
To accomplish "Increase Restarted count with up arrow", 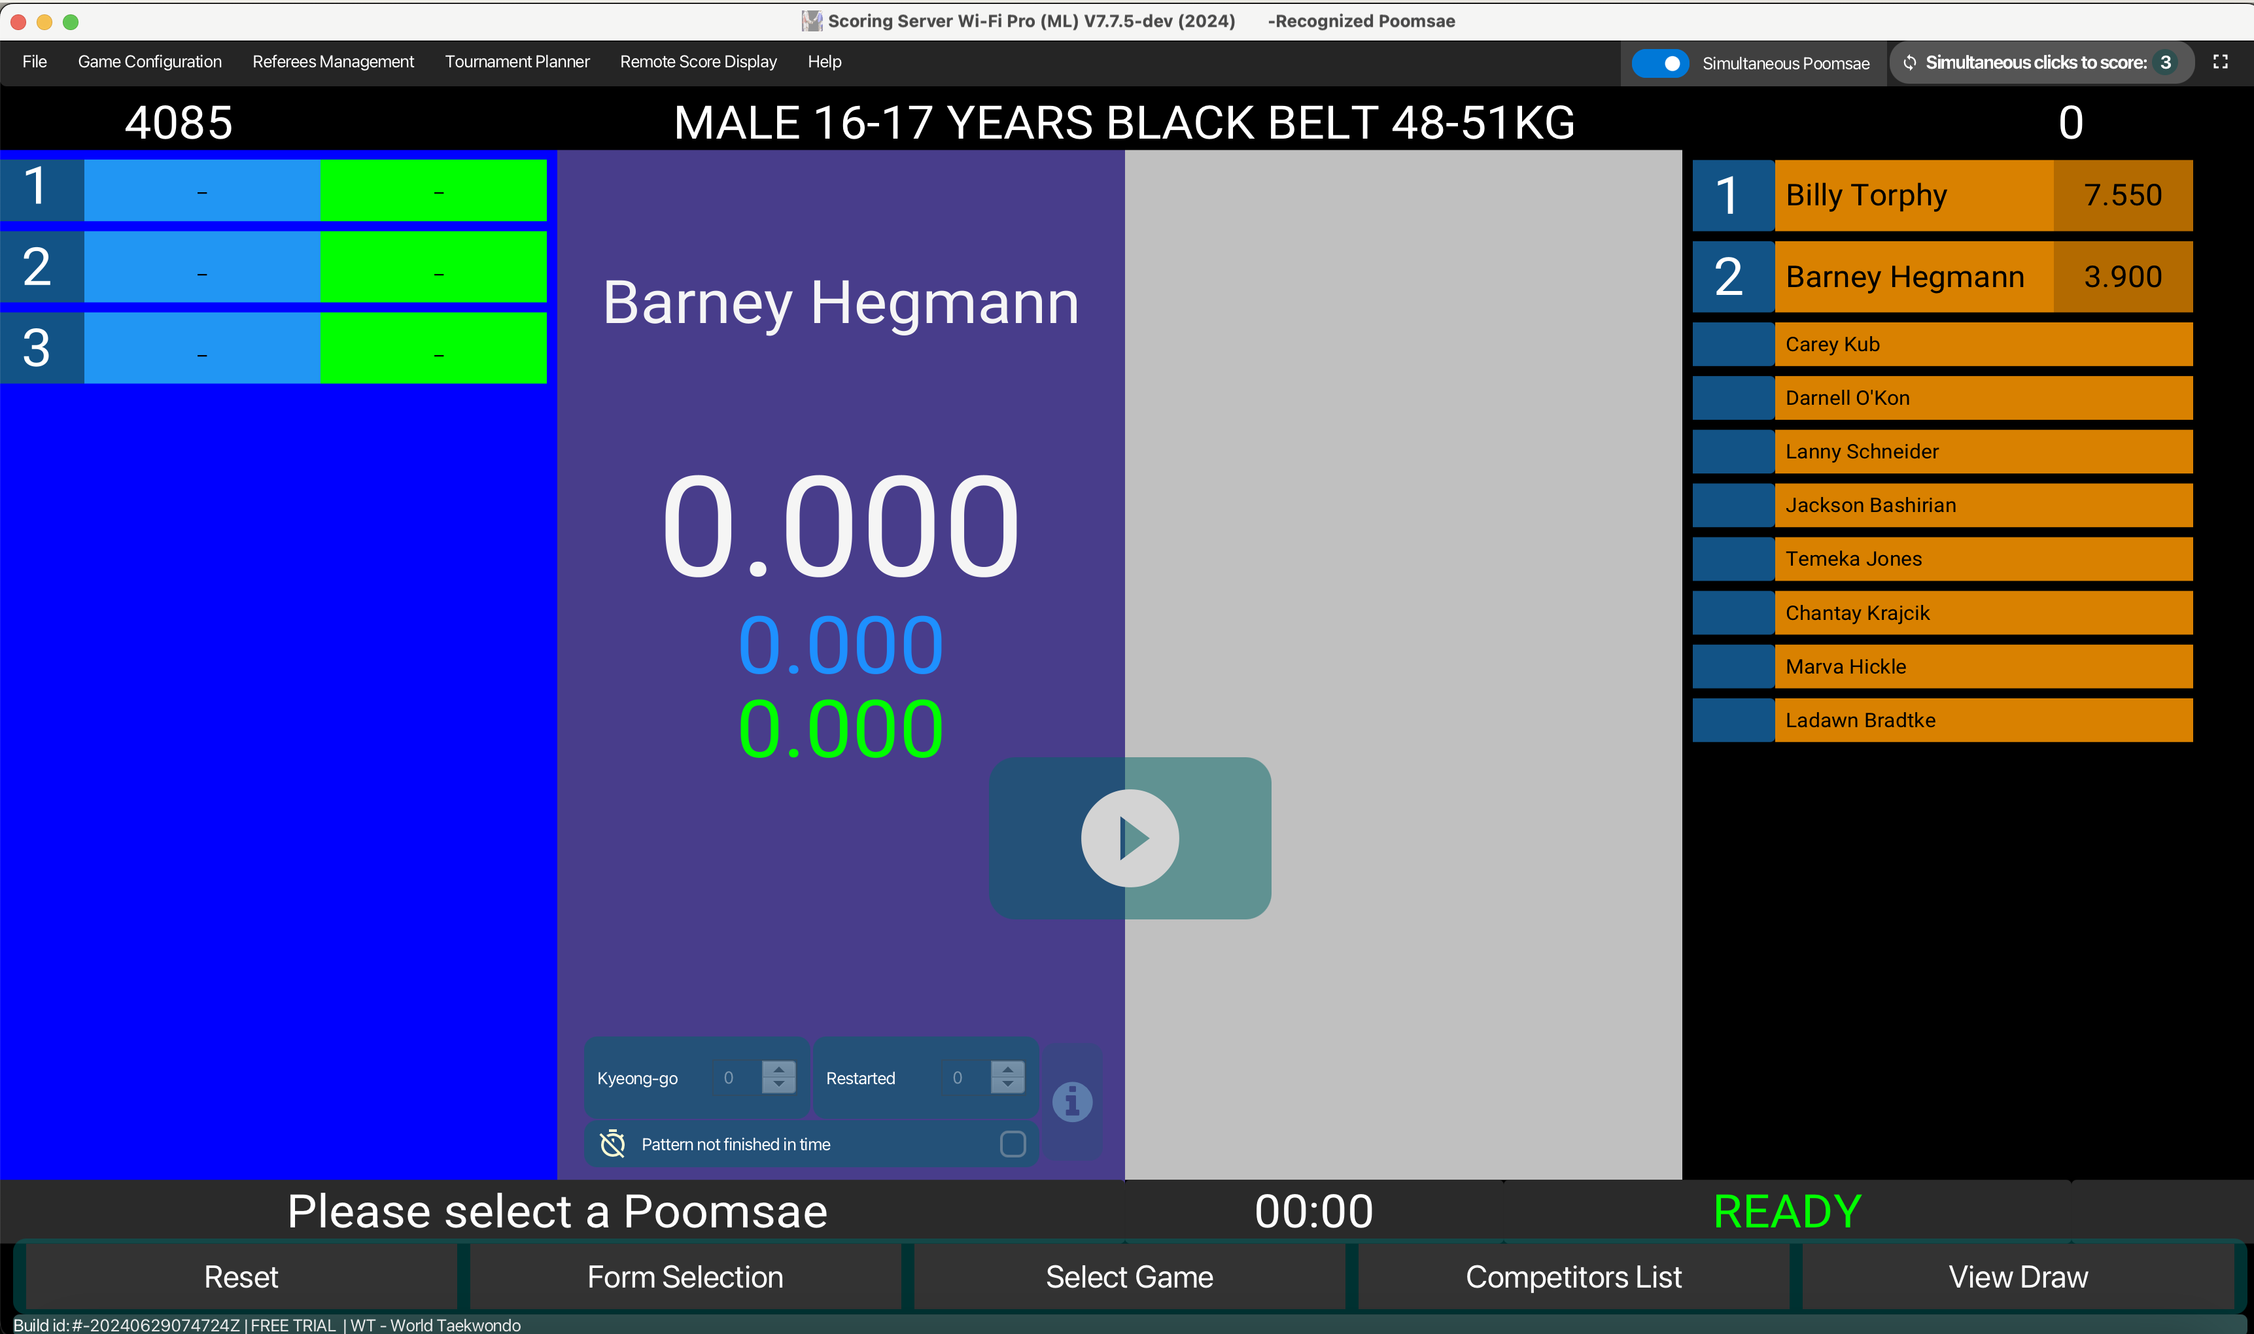I will pyautogui.click(x=1007, y=1069).
